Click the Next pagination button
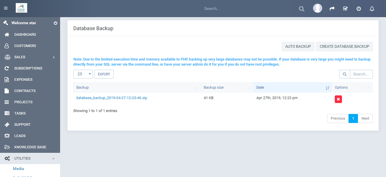Image resolution: width=386 pixels, height=177 pixels. 365,118
